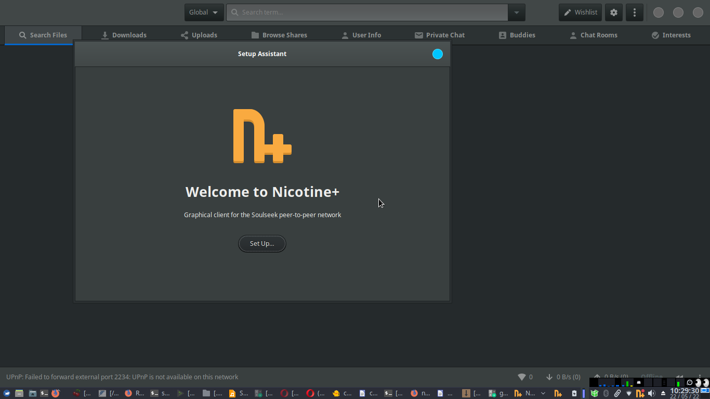The height and width of the screenshot is (399, 710).
Task: Open the Downloads tab
Action: [124, 35]
